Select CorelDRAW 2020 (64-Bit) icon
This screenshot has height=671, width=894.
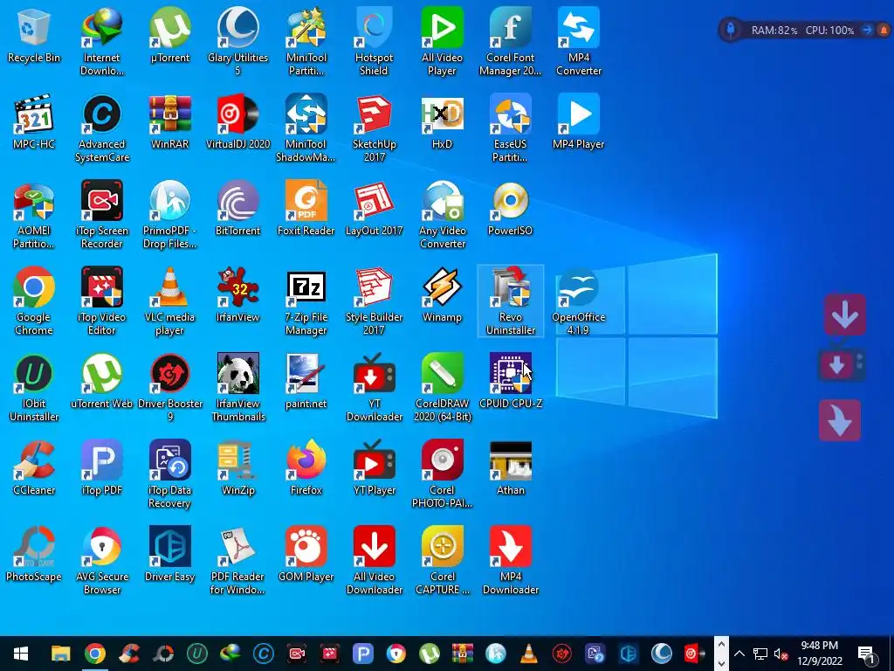tap(442, 388)
